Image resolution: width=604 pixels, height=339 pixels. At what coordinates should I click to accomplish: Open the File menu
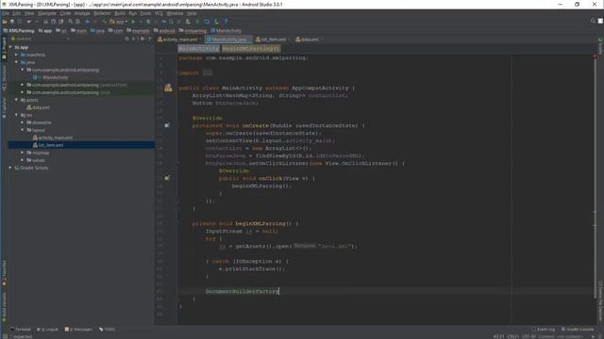click(6, 13)
